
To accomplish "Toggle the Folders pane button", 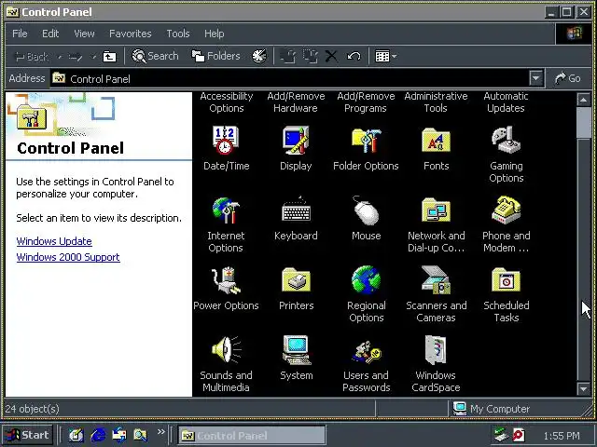I will point(215,56).
